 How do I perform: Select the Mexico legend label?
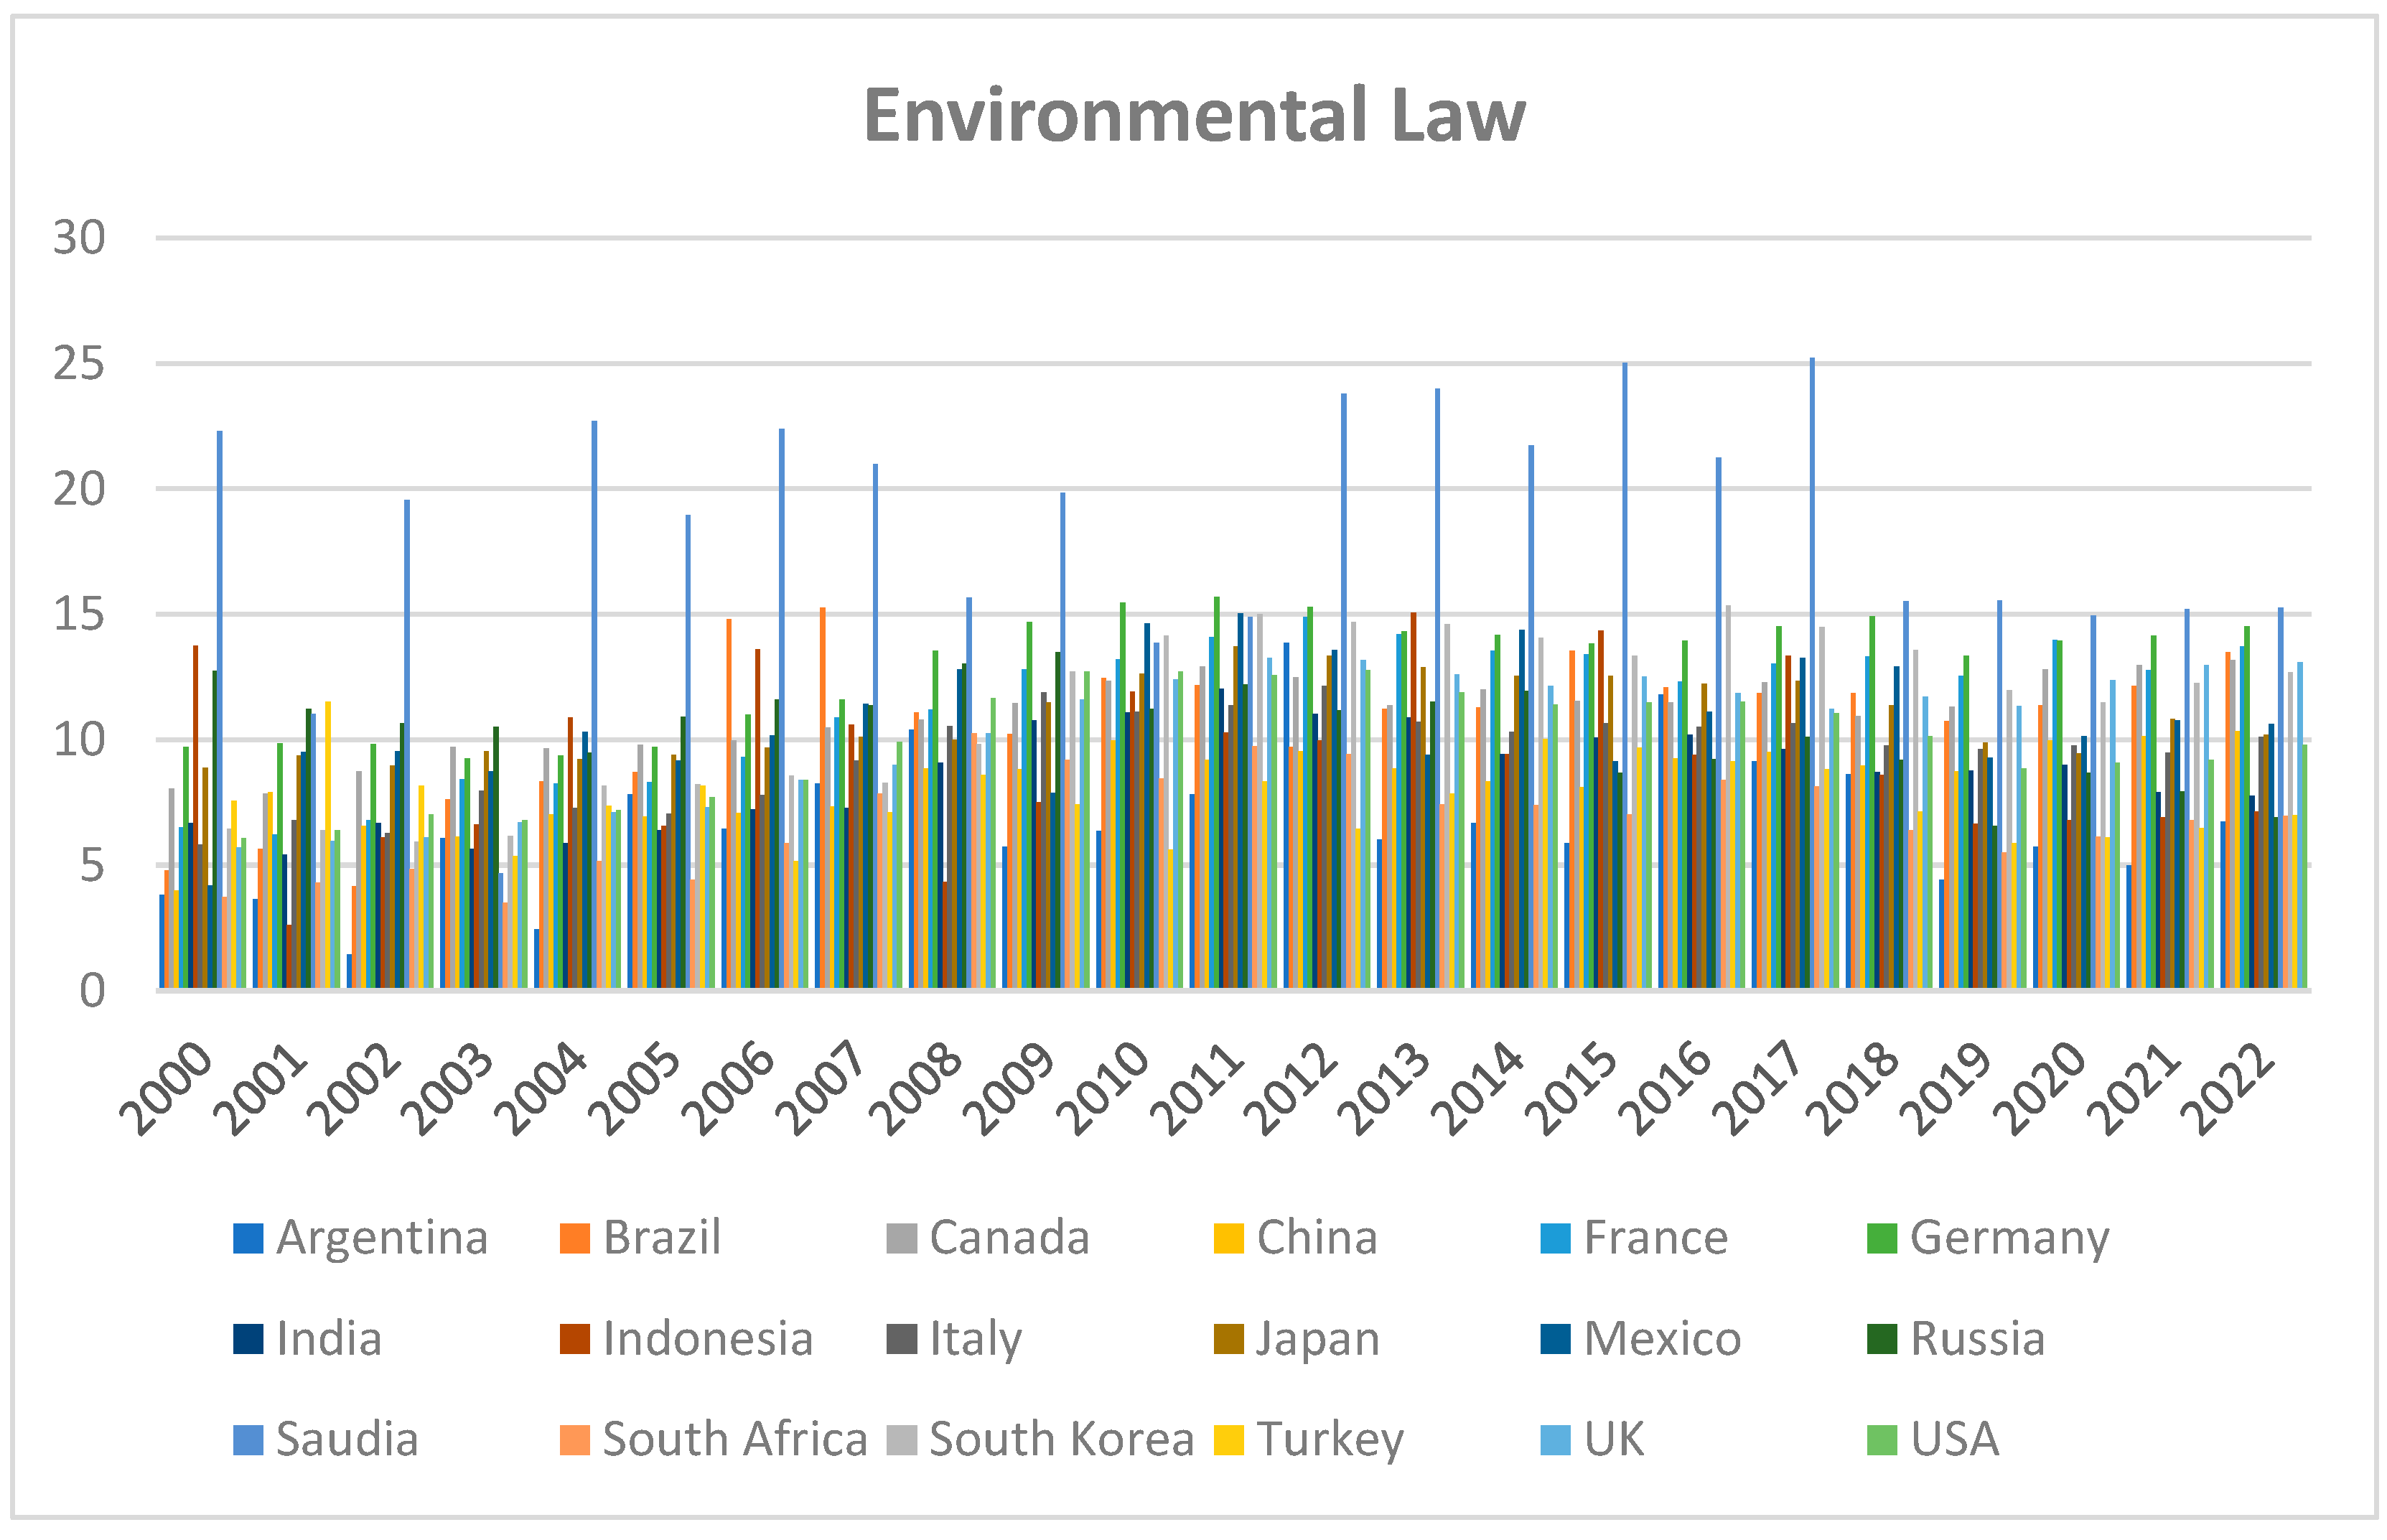1663,1339
